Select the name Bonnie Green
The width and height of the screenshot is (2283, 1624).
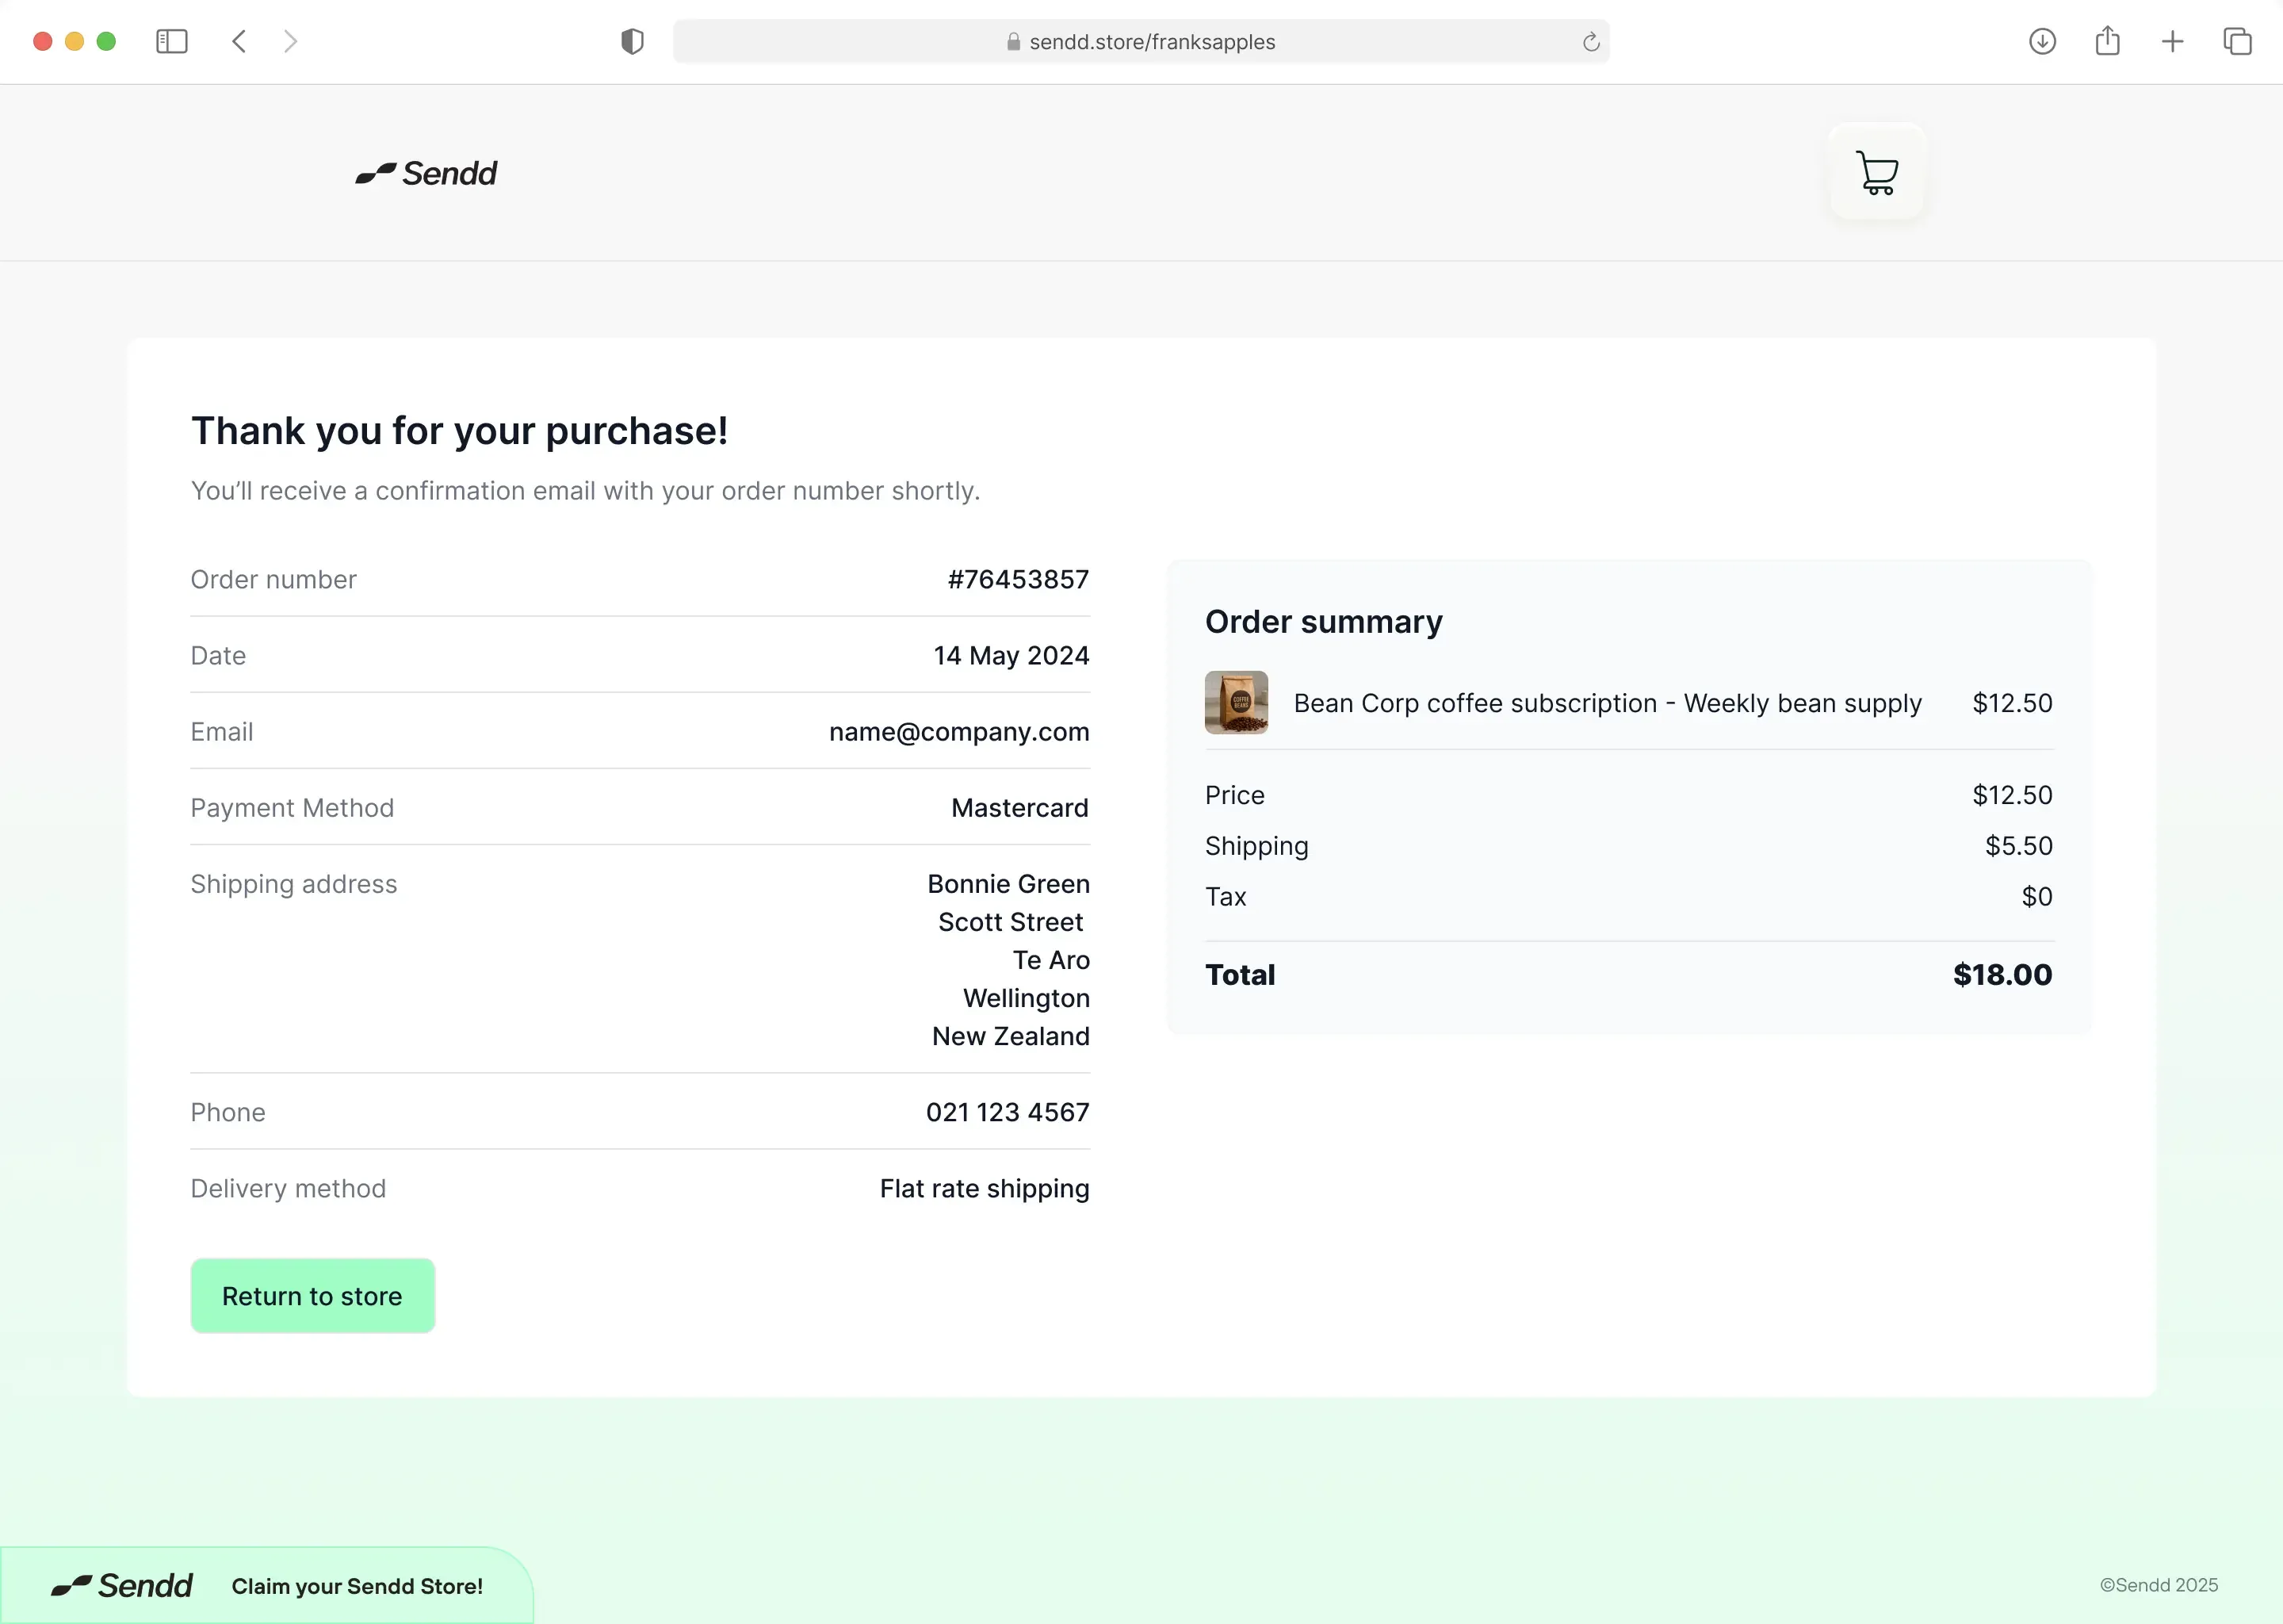pos(1008,884)
